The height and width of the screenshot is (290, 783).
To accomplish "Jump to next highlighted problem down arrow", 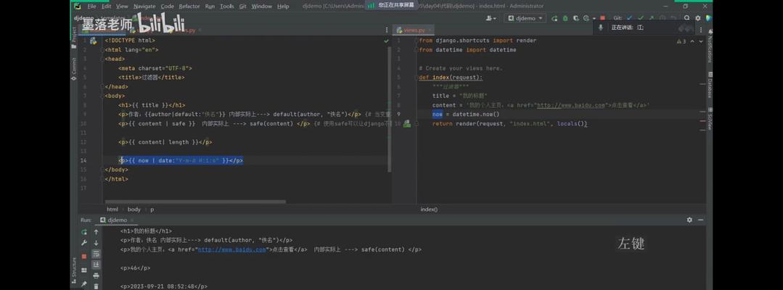I will click(x=701, y=41).
